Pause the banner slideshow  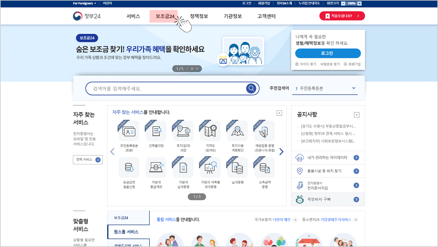tap(192, 69)
